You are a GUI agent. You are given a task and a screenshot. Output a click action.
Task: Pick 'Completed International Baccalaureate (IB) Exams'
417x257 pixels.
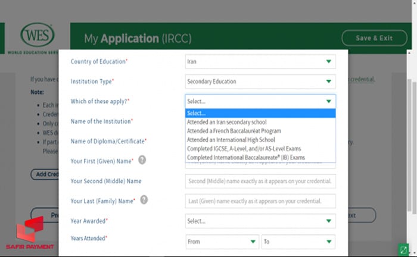coord(246,158)
